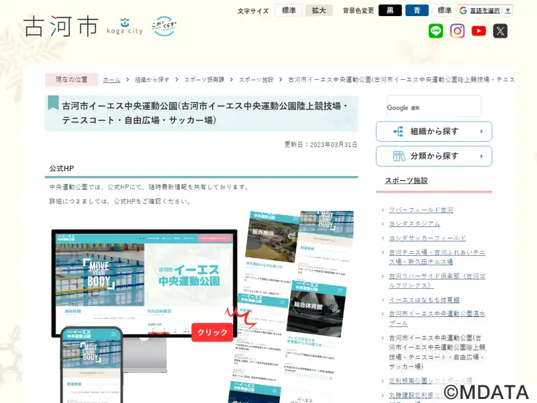This screenshot has width=537, height=403.
Task: Switch background color to 青
Action: coord(417,11)
